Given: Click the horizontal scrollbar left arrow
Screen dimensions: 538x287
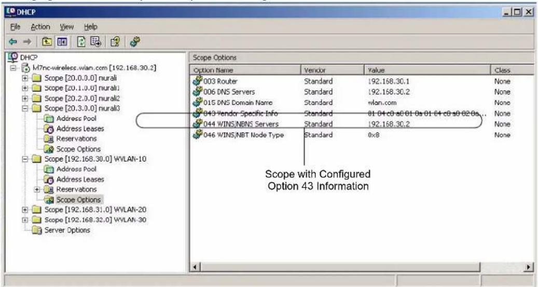Looking at the screenshot, I should (x=195, y=267).
